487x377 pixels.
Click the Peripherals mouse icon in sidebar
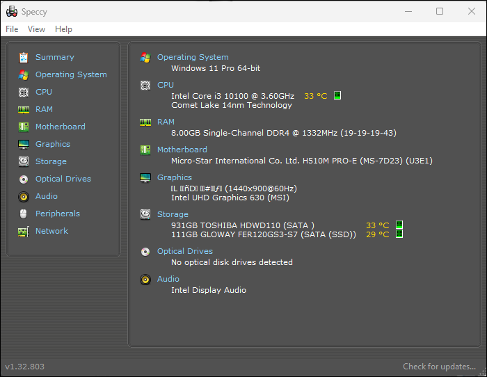[x=24, y=214]
